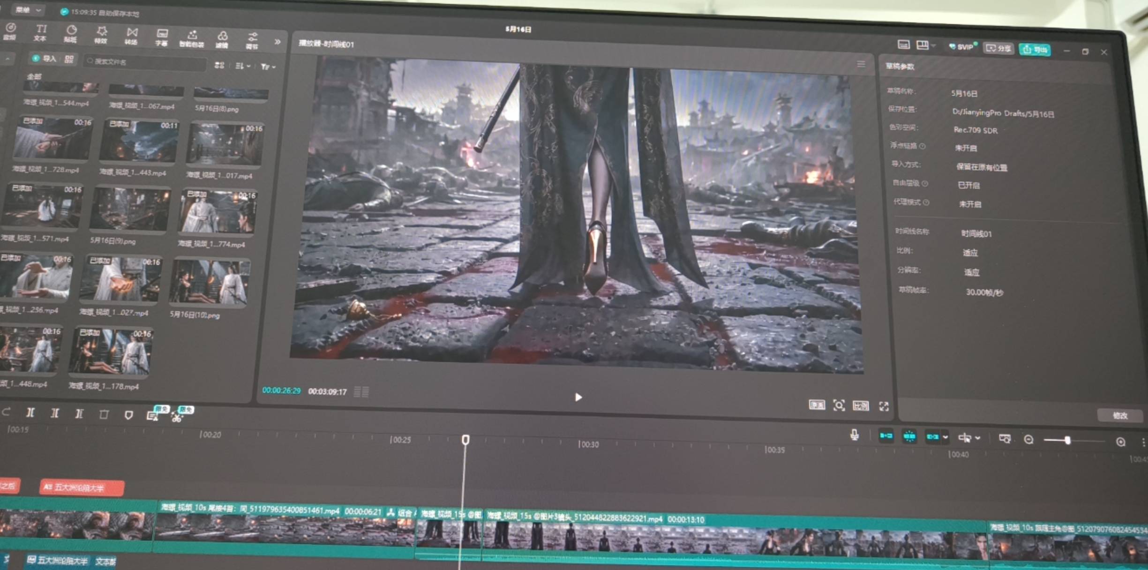Screen dimensions: 1148x570
Task: Open the 特效 (Effects) tab
Action: tap(101, 35)
